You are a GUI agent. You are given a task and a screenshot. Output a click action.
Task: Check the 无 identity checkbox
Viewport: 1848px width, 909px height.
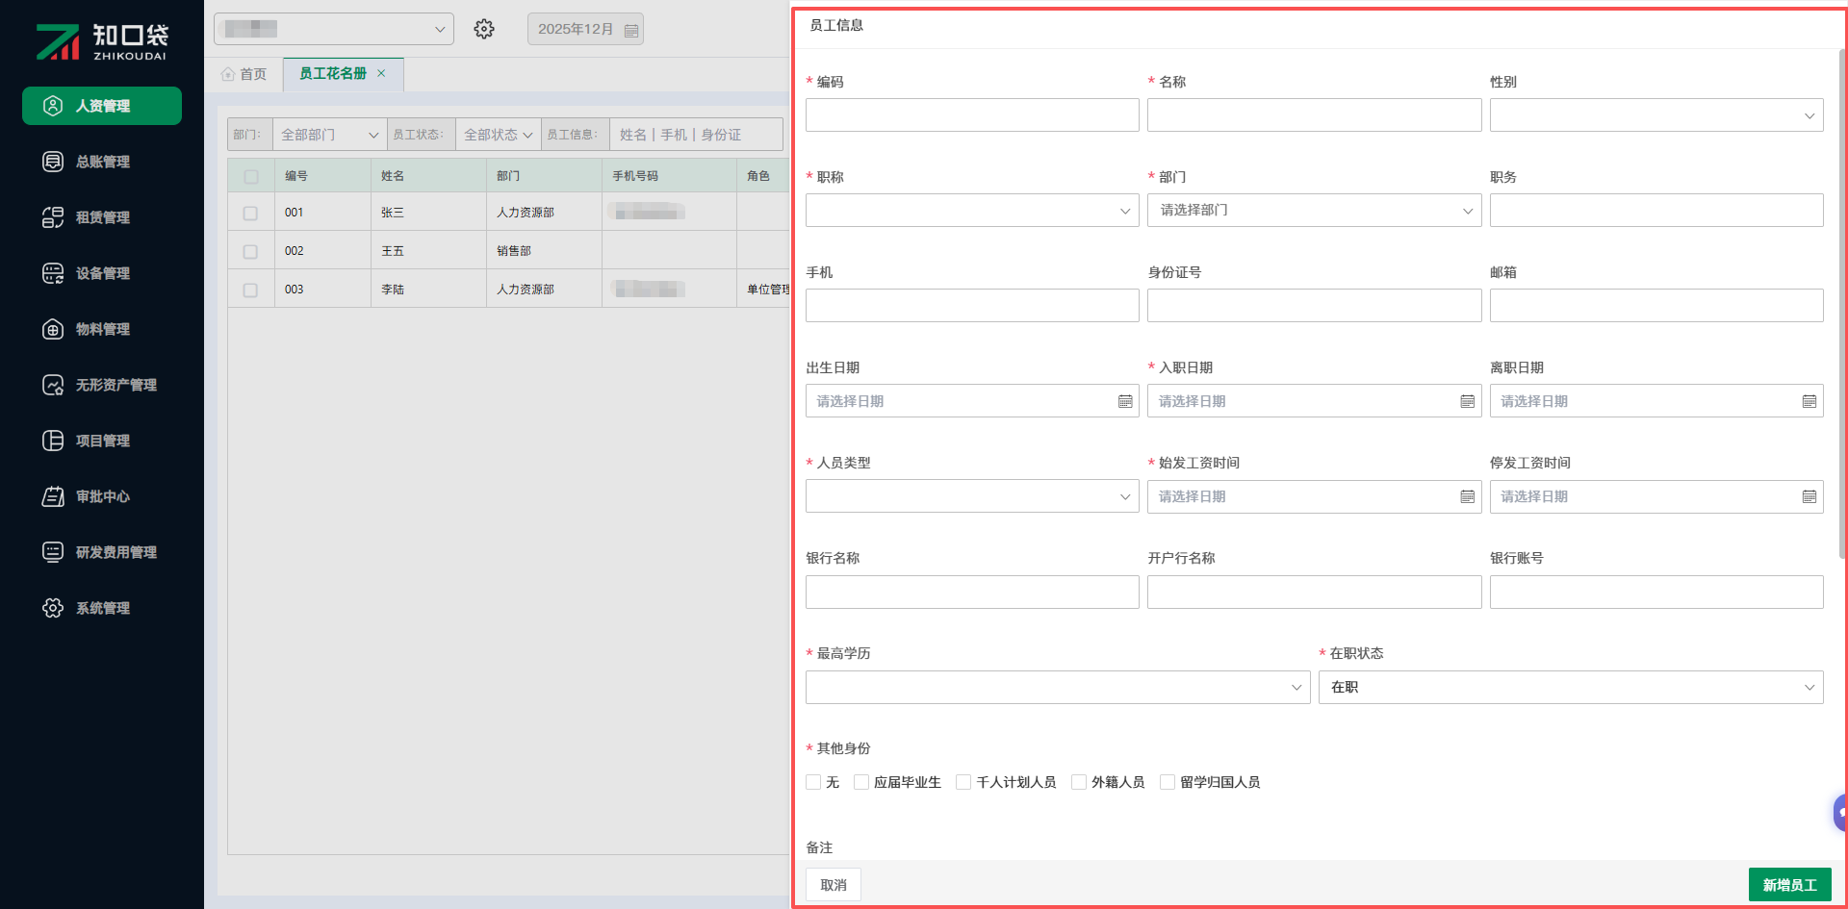813,782
